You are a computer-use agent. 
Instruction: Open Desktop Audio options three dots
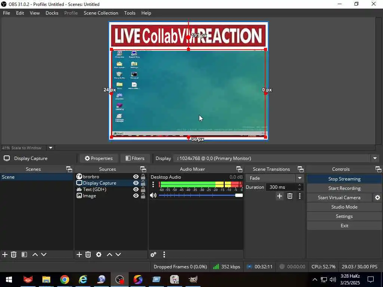click(153, 185)
